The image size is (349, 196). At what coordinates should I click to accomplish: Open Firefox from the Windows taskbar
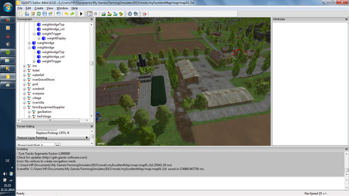8,20
